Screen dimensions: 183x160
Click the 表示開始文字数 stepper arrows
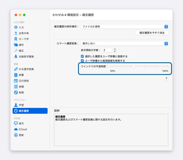[x=115, y=50]
